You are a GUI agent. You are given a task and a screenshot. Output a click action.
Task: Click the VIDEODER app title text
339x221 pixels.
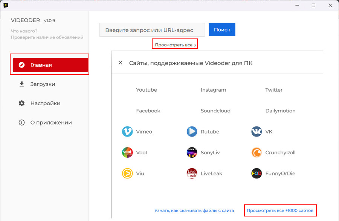coord(25,20)
